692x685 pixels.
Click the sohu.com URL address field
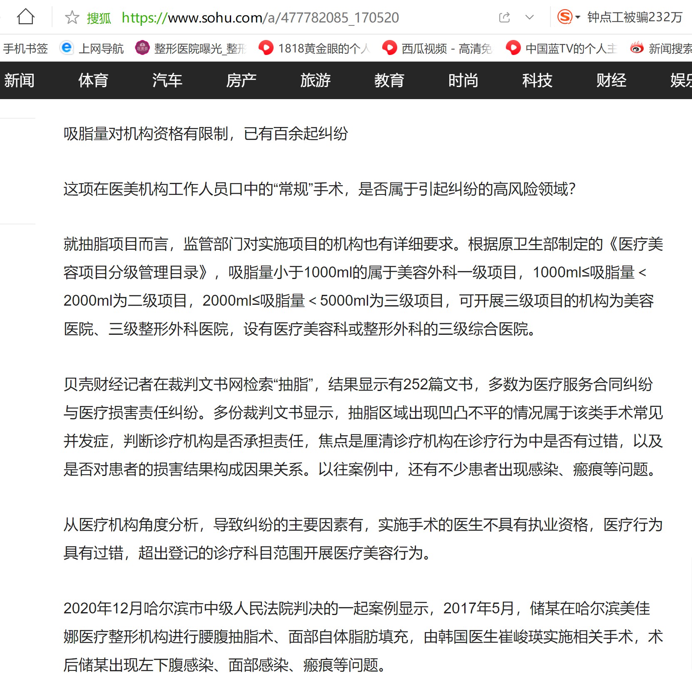(x=260, y=17)
